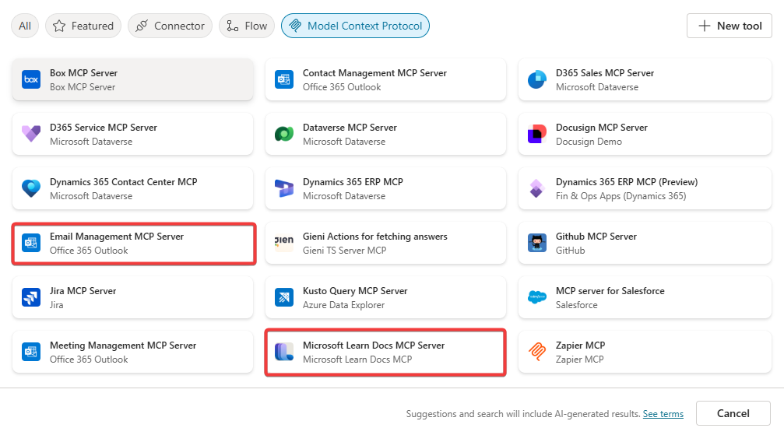The height and width of the screenshot is (435, 784).
Task: Click the Dataverse MCP Server icon
Action: pos(284,134)
